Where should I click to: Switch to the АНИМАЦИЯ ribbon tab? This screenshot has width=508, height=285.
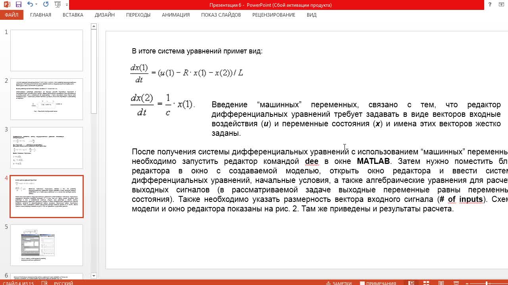pos(176,15)
